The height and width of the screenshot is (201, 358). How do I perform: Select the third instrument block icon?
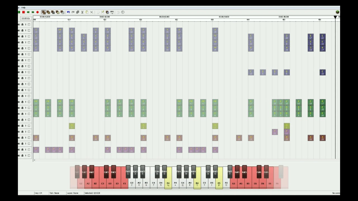[x=53, y=12]
